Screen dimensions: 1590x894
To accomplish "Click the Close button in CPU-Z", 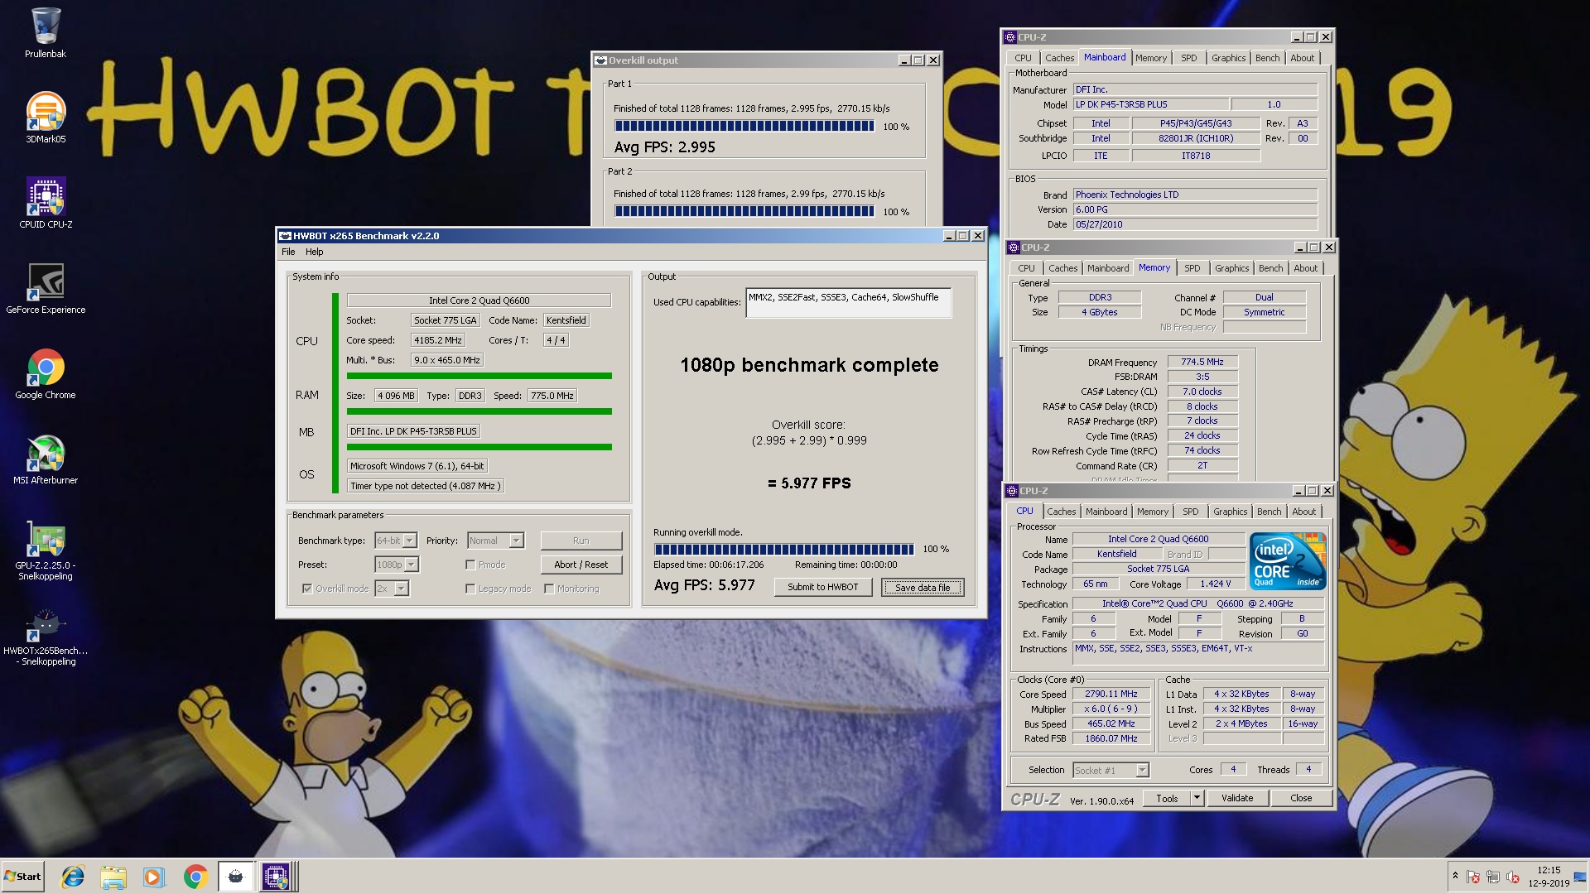I will tap(1300, 798).
